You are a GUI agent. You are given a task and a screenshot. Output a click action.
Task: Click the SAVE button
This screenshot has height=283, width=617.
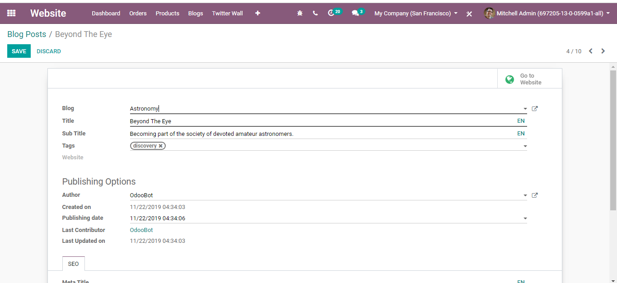pyautogui.click(x=19, y=51)
